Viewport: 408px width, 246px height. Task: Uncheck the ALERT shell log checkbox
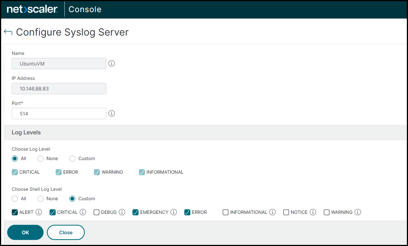point(15,212)
